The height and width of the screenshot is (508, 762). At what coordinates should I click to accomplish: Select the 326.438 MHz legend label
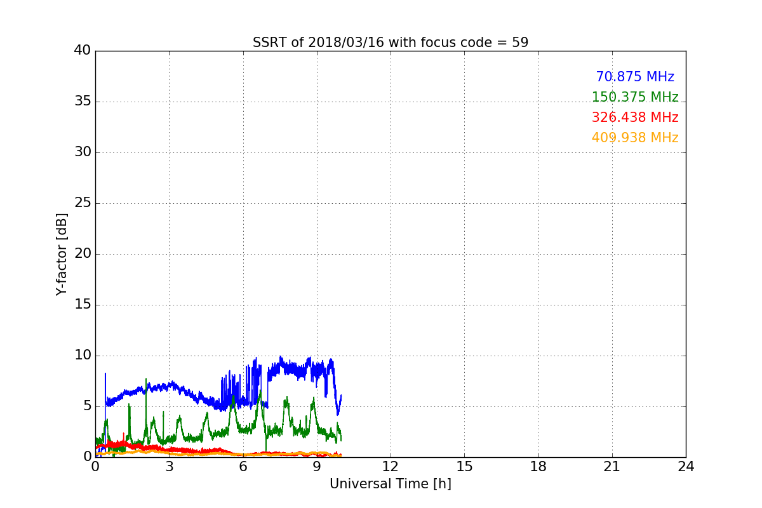tap(635, 117)
